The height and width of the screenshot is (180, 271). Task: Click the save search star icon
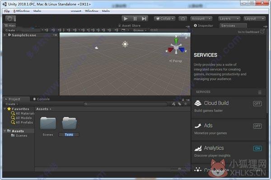186,104
